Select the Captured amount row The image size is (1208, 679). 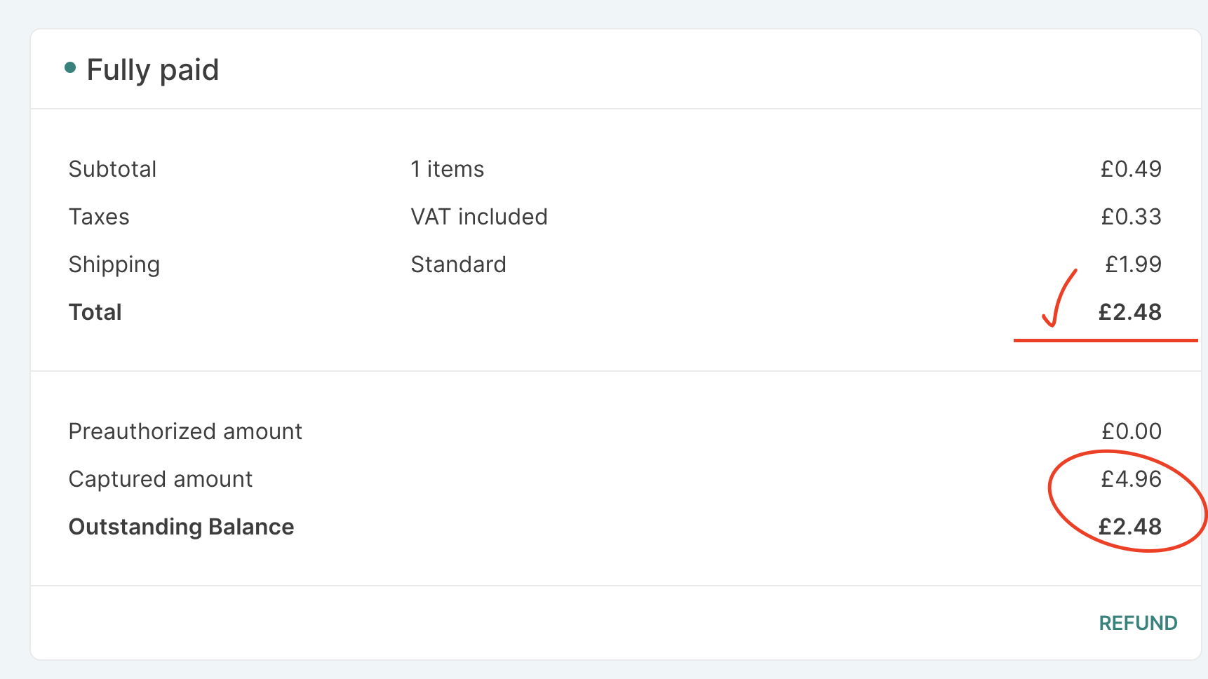click(x=161, y=479)
